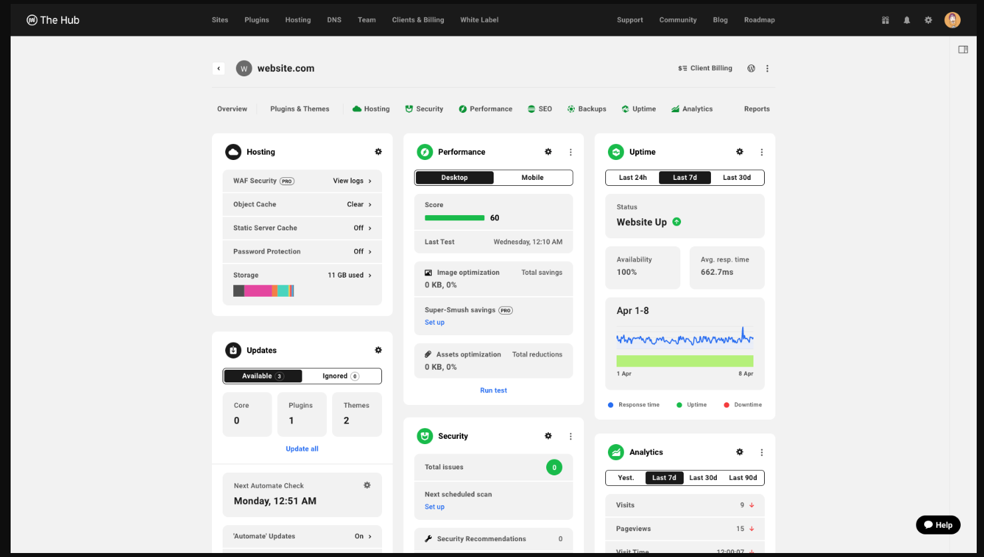Switch Performance test to Mobile
This screenshot has width=984, height=557.
(532, 177)
